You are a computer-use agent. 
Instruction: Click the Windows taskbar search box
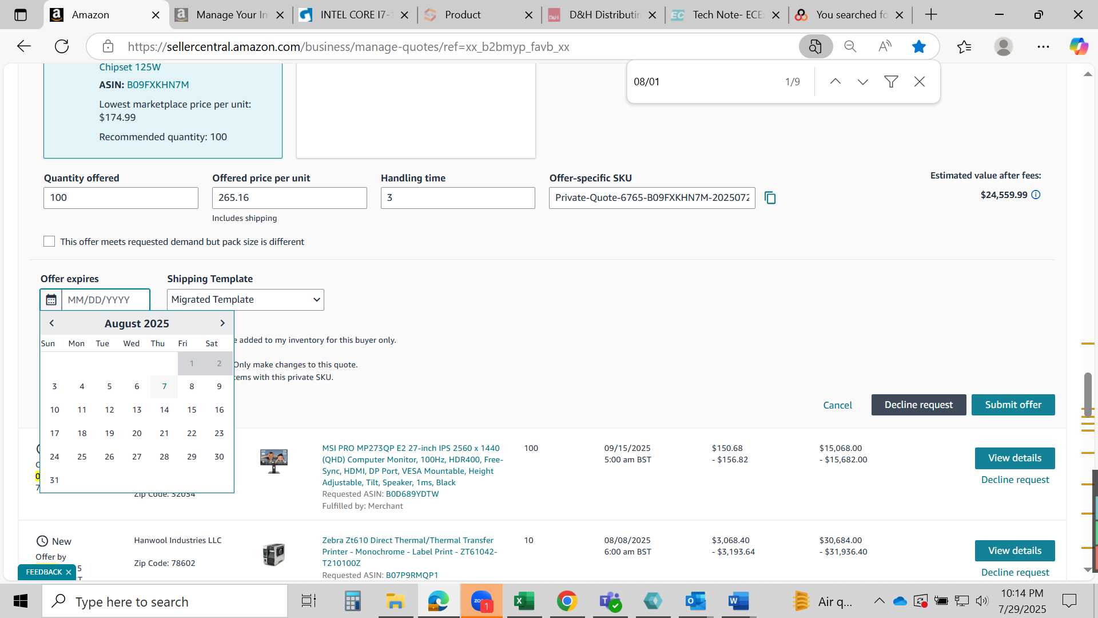[x=165, y=601]
